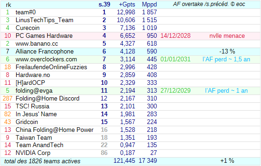
Task: Click the team#0 team name
Action: 25,12
